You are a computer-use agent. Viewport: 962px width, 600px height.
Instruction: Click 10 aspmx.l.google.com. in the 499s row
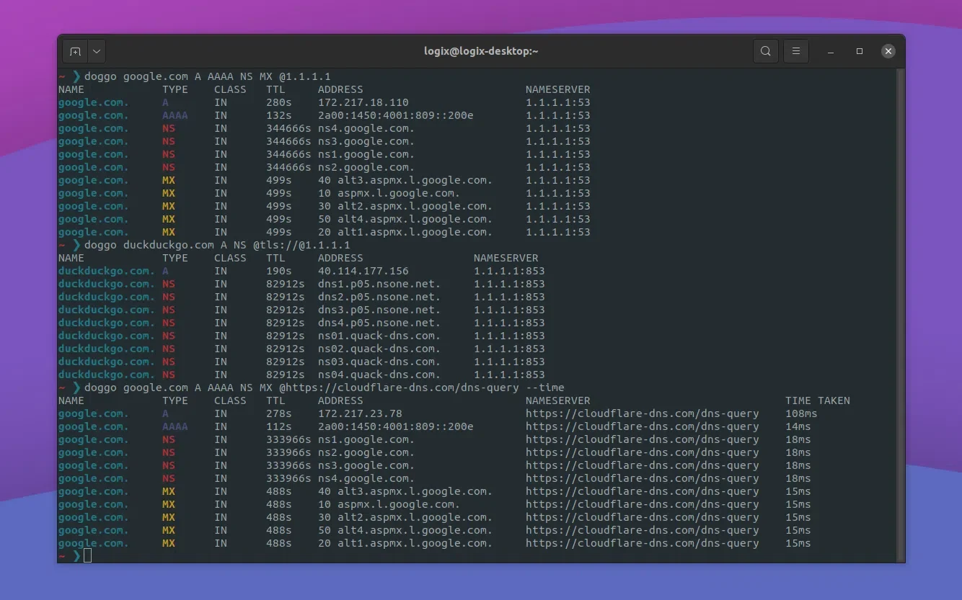click(x=389, y=193)
